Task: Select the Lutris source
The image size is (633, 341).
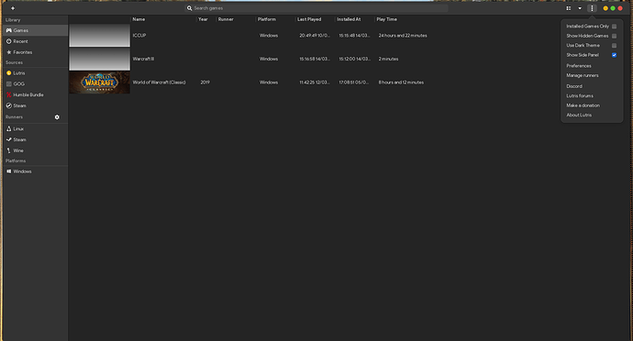Action: pyautogui.click(x=35, y=73)
